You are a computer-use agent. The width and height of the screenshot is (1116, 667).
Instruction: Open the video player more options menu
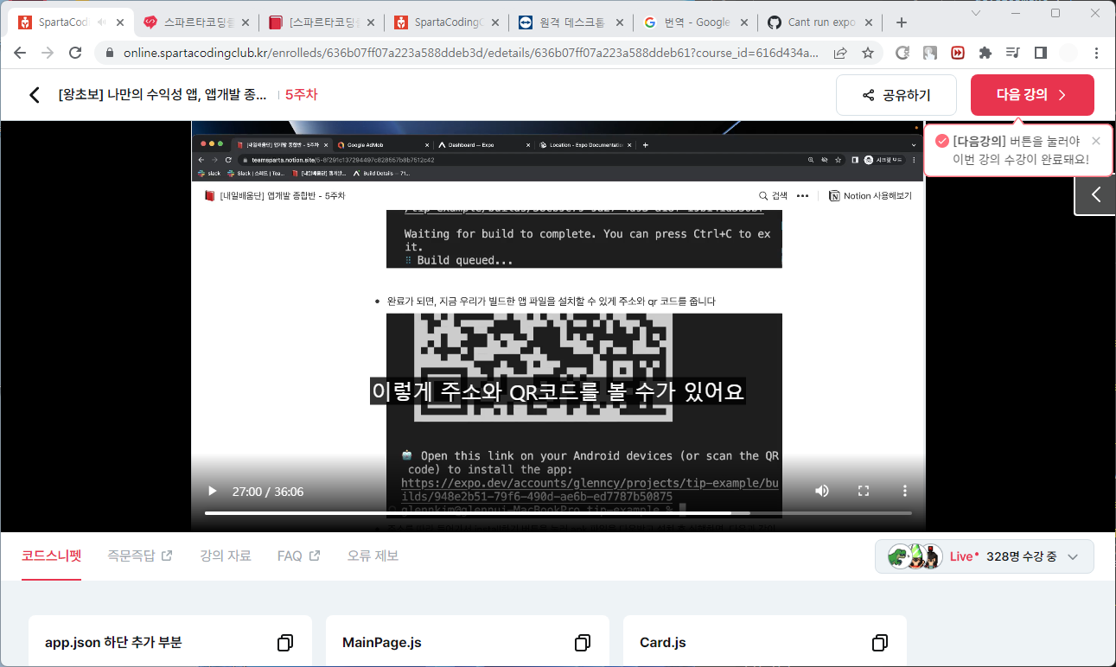click(x=904, y=491)
